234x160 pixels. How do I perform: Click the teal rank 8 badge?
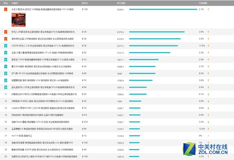[x=6, y=73]
